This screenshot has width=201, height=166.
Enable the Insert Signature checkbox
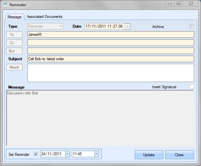point(192,87)
